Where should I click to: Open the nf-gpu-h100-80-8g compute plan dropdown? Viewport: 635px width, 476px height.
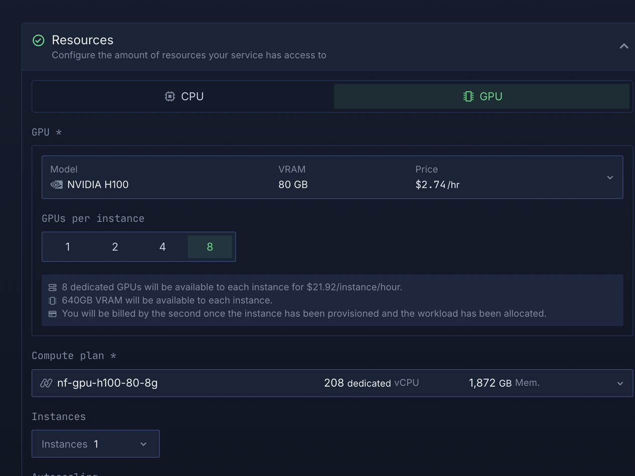point(333,383)
